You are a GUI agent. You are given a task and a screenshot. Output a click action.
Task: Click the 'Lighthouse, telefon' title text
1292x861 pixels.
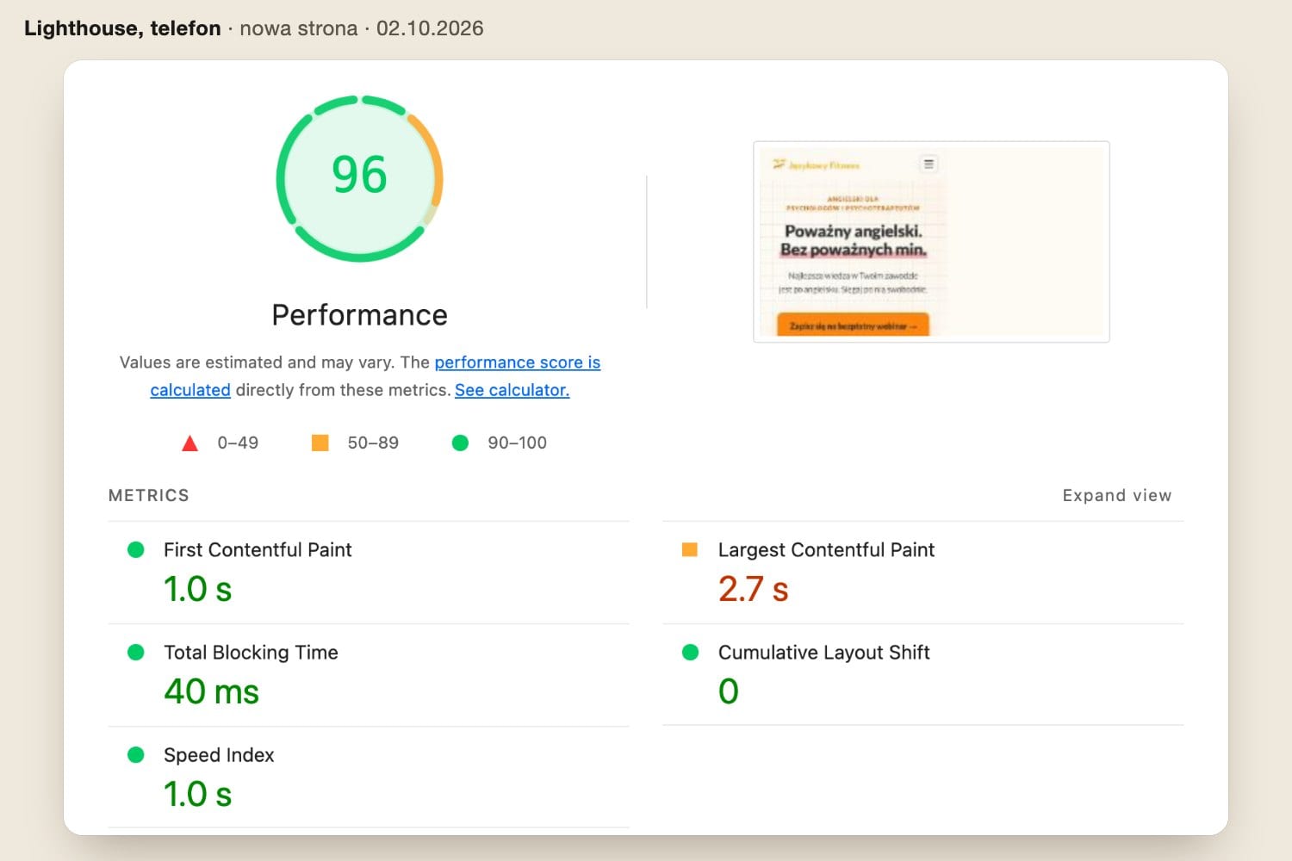point(122,28)
